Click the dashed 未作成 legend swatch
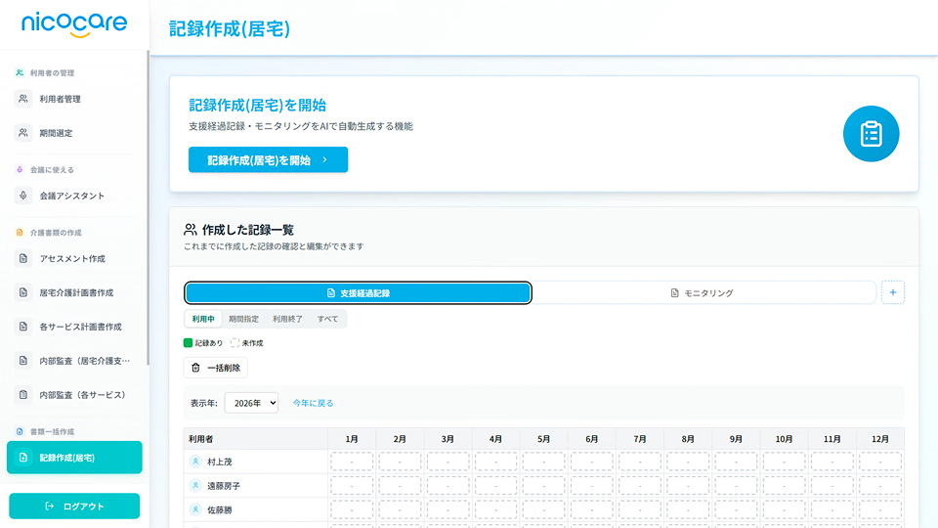938x528 pixels. 235,343
